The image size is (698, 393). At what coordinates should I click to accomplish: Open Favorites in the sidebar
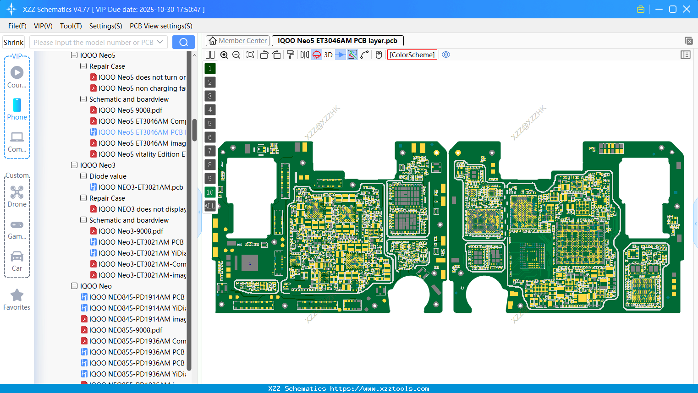click(x=17, y=300)
